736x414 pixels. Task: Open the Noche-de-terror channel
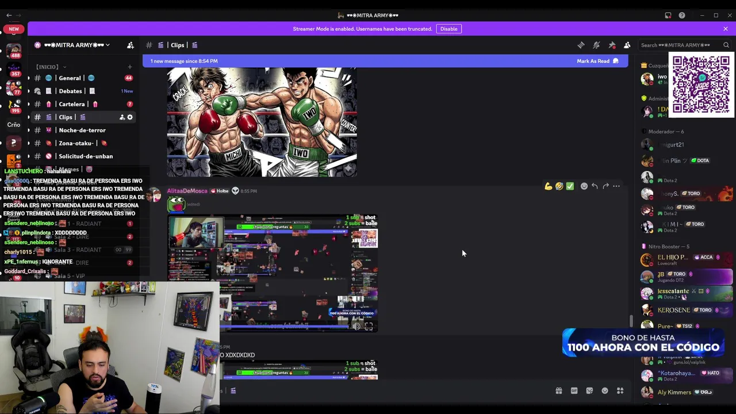(84, 130)
